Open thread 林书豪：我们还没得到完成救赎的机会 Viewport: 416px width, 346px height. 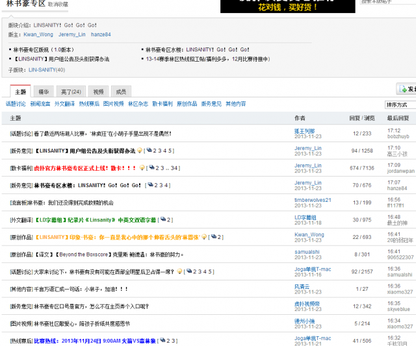(71, 203)
